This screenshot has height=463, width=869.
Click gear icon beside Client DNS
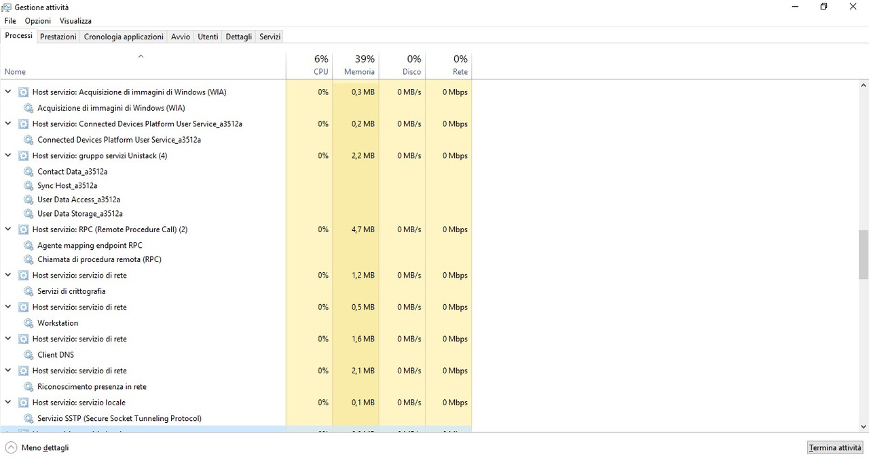tap(29, 355)
